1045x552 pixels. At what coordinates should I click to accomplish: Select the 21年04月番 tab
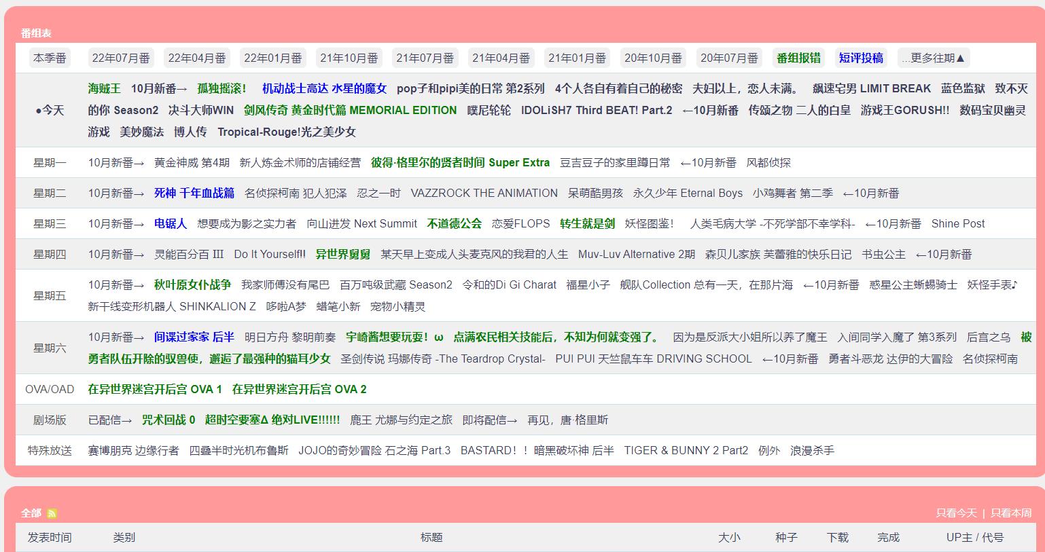tap(501, 58)
